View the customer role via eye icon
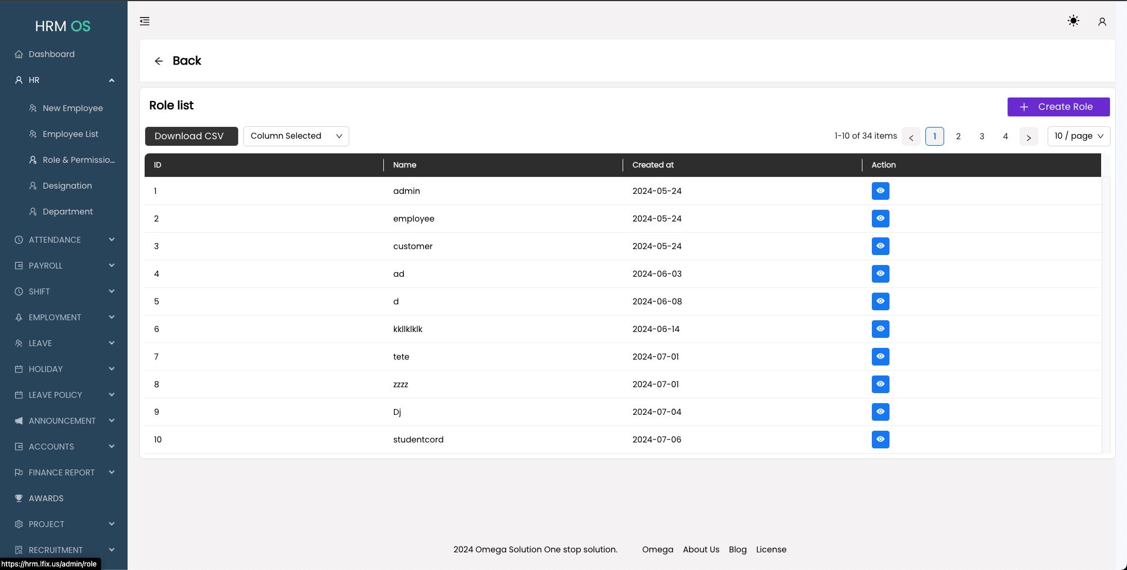Screen dimensions: 1127x570 [880, 246]
